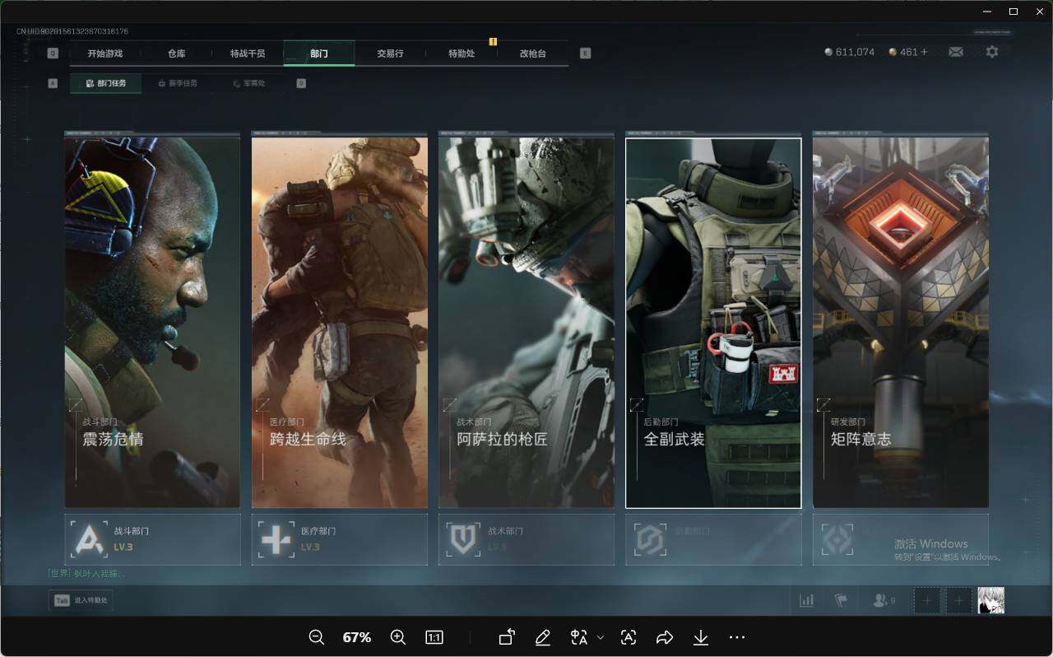Select the 全副武装 logistics mission card
The width and height of the screenshot is (1053, 657).
coord(713,323)
